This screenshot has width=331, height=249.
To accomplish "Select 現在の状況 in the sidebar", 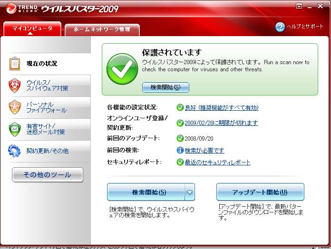I will click(x=49, y=64).
